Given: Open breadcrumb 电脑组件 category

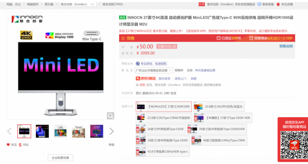Looking at the screenshot, I should pos(32,5).
